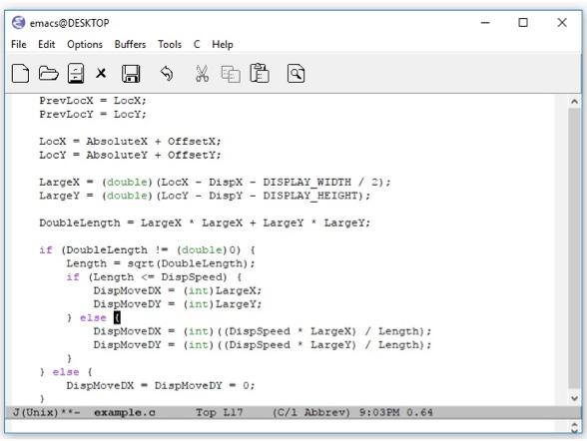This screenshot has width=587, height=441.
Task: Open a file with the folder icon
Action: tap(49, 73)
